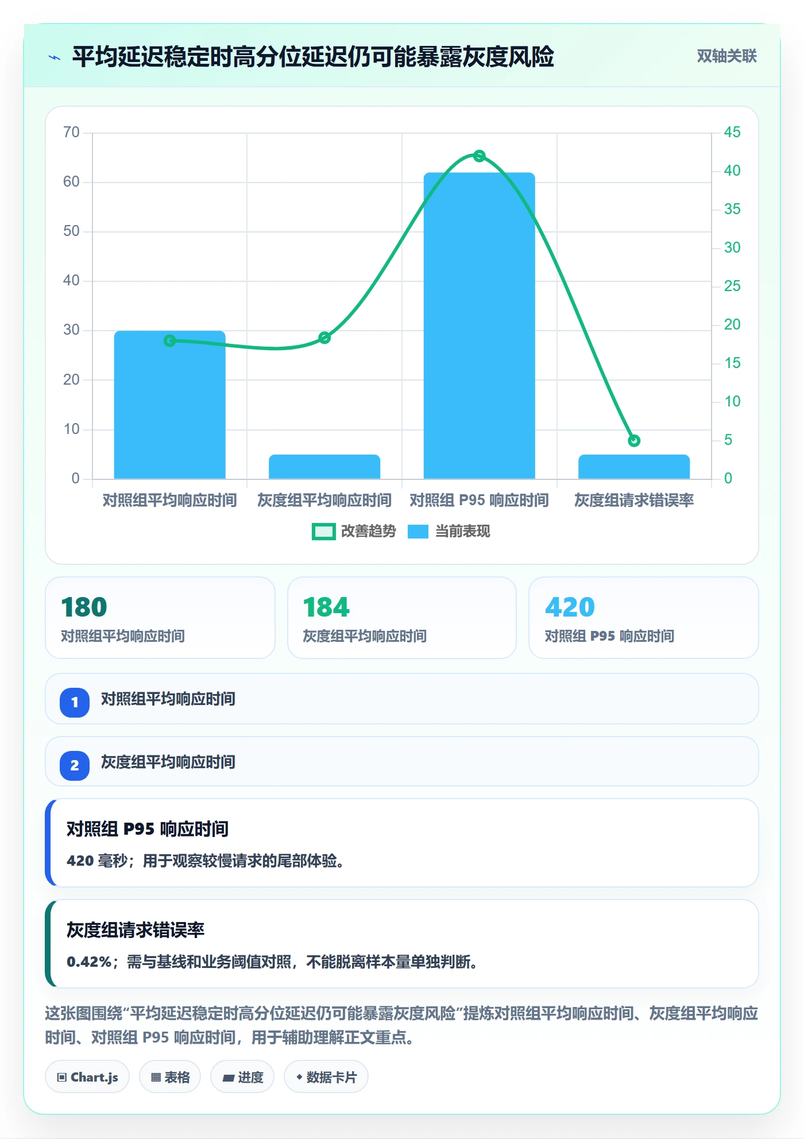Click the diamond icon in the 数据卡片 tag
The width and height of the screenshot is (804, 1139).
coord(299,1078)
